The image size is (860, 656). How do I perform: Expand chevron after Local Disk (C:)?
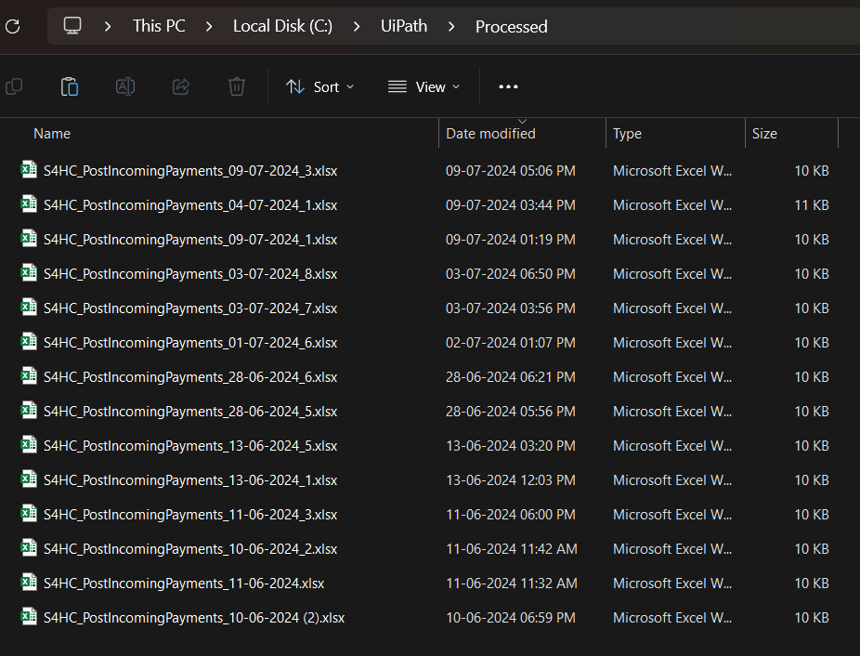[x=357, y=26]
